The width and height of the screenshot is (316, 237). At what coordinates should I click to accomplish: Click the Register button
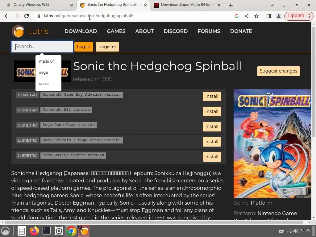pyautogui.click(x=107, y=47)
